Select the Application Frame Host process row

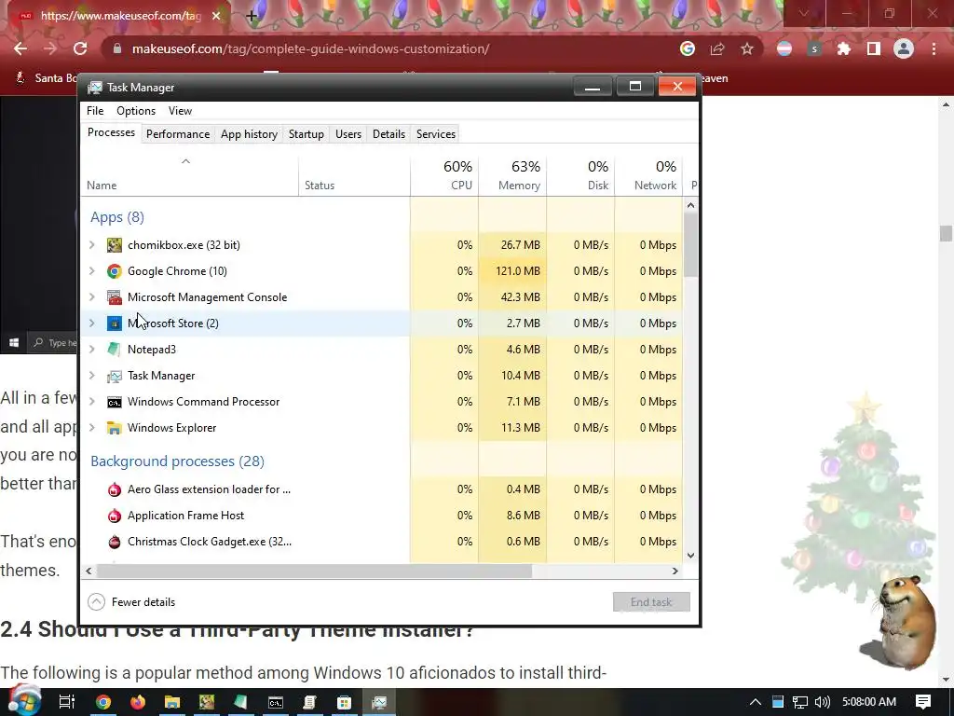coord(382,516)
